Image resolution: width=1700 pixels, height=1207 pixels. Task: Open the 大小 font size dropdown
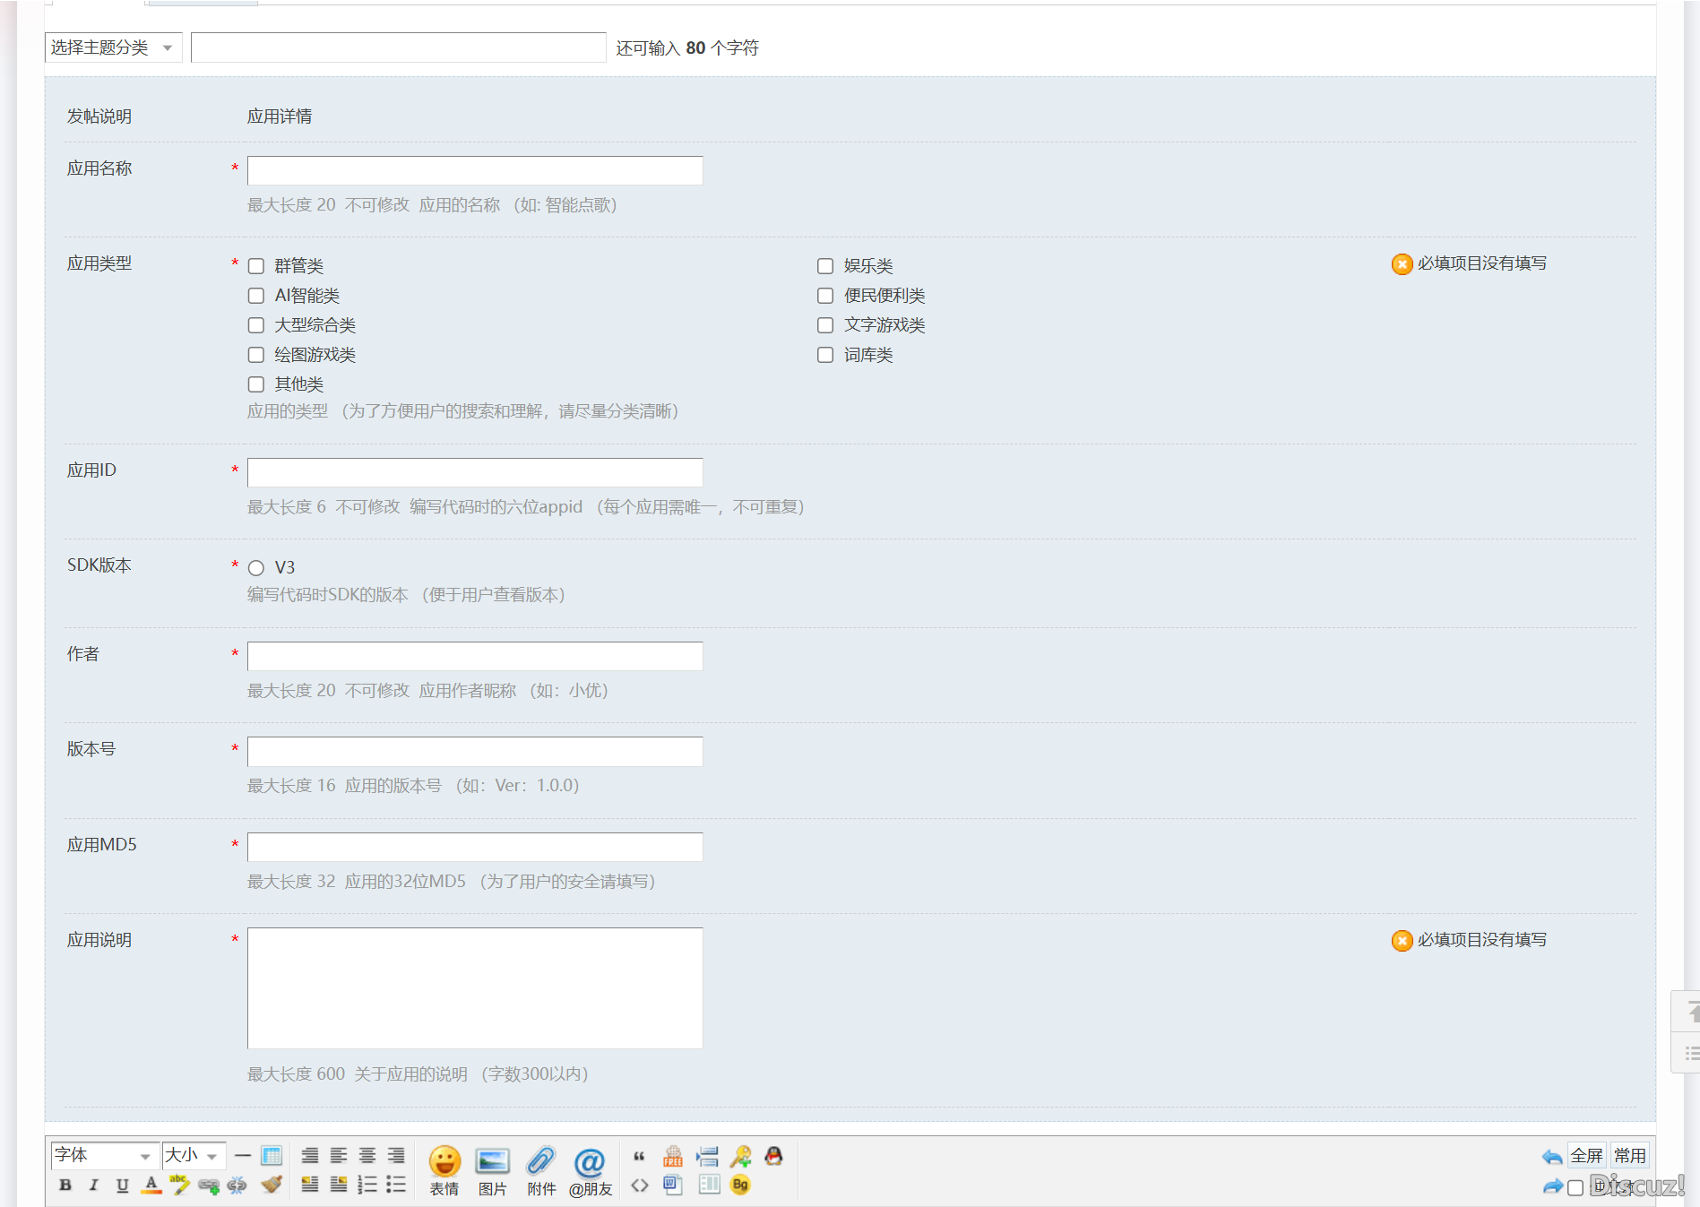(193, 1156)
